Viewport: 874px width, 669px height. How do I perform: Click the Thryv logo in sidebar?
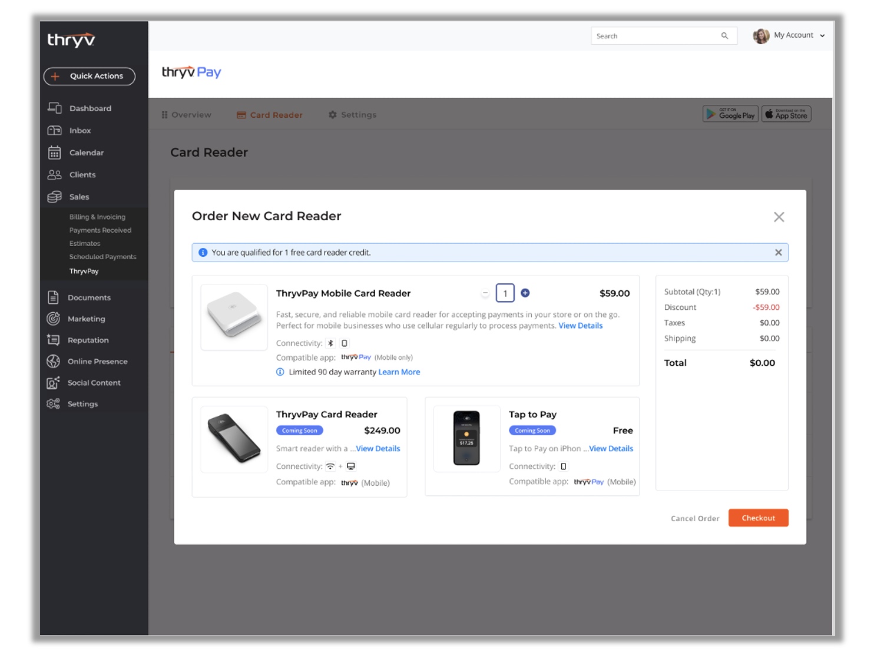[x=71, y=39]
